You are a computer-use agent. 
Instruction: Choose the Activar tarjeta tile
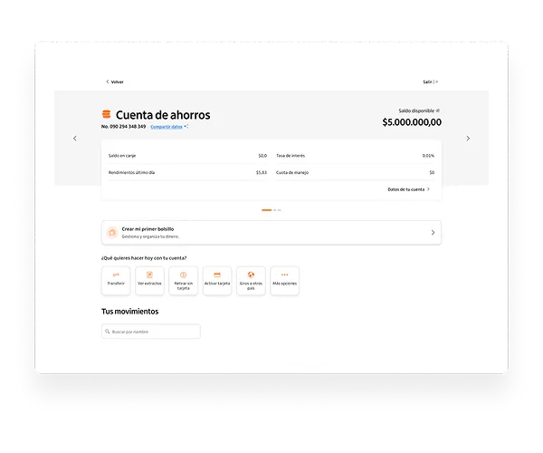[x=217, y=281]
